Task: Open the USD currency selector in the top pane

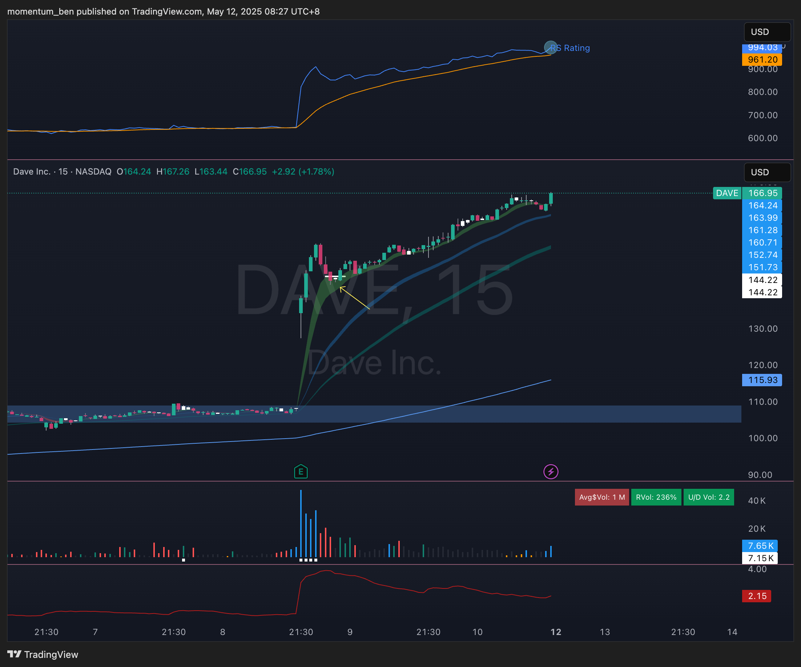Action: 767,32
